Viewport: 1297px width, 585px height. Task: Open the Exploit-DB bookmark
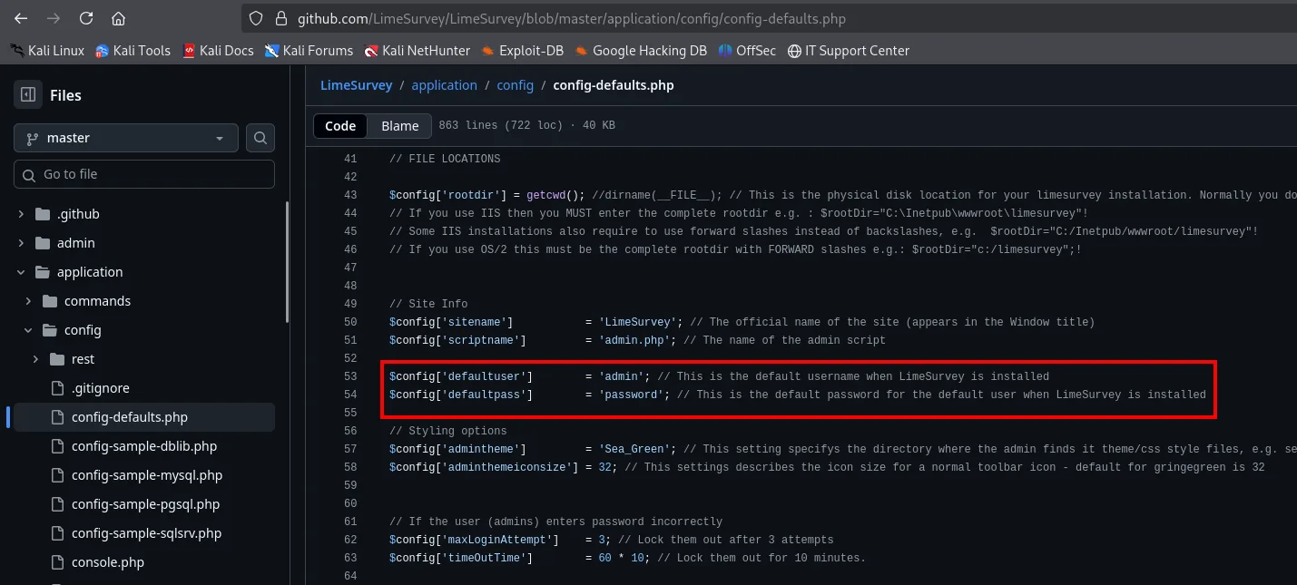tap(522, 51)
